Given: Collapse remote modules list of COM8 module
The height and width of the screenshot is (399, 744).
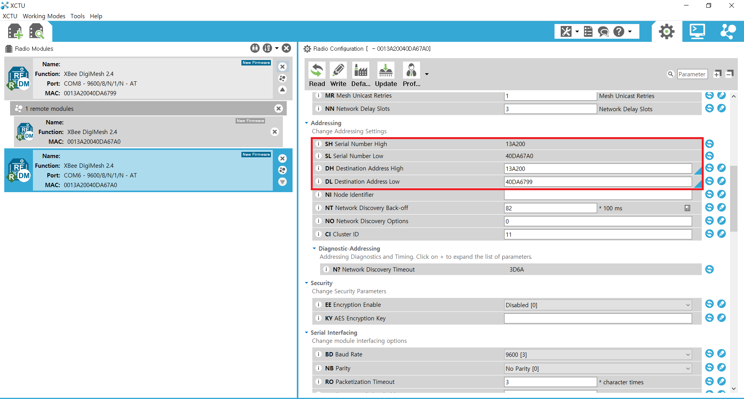Looking at the screenshot, I should click(x=282, y=90).
